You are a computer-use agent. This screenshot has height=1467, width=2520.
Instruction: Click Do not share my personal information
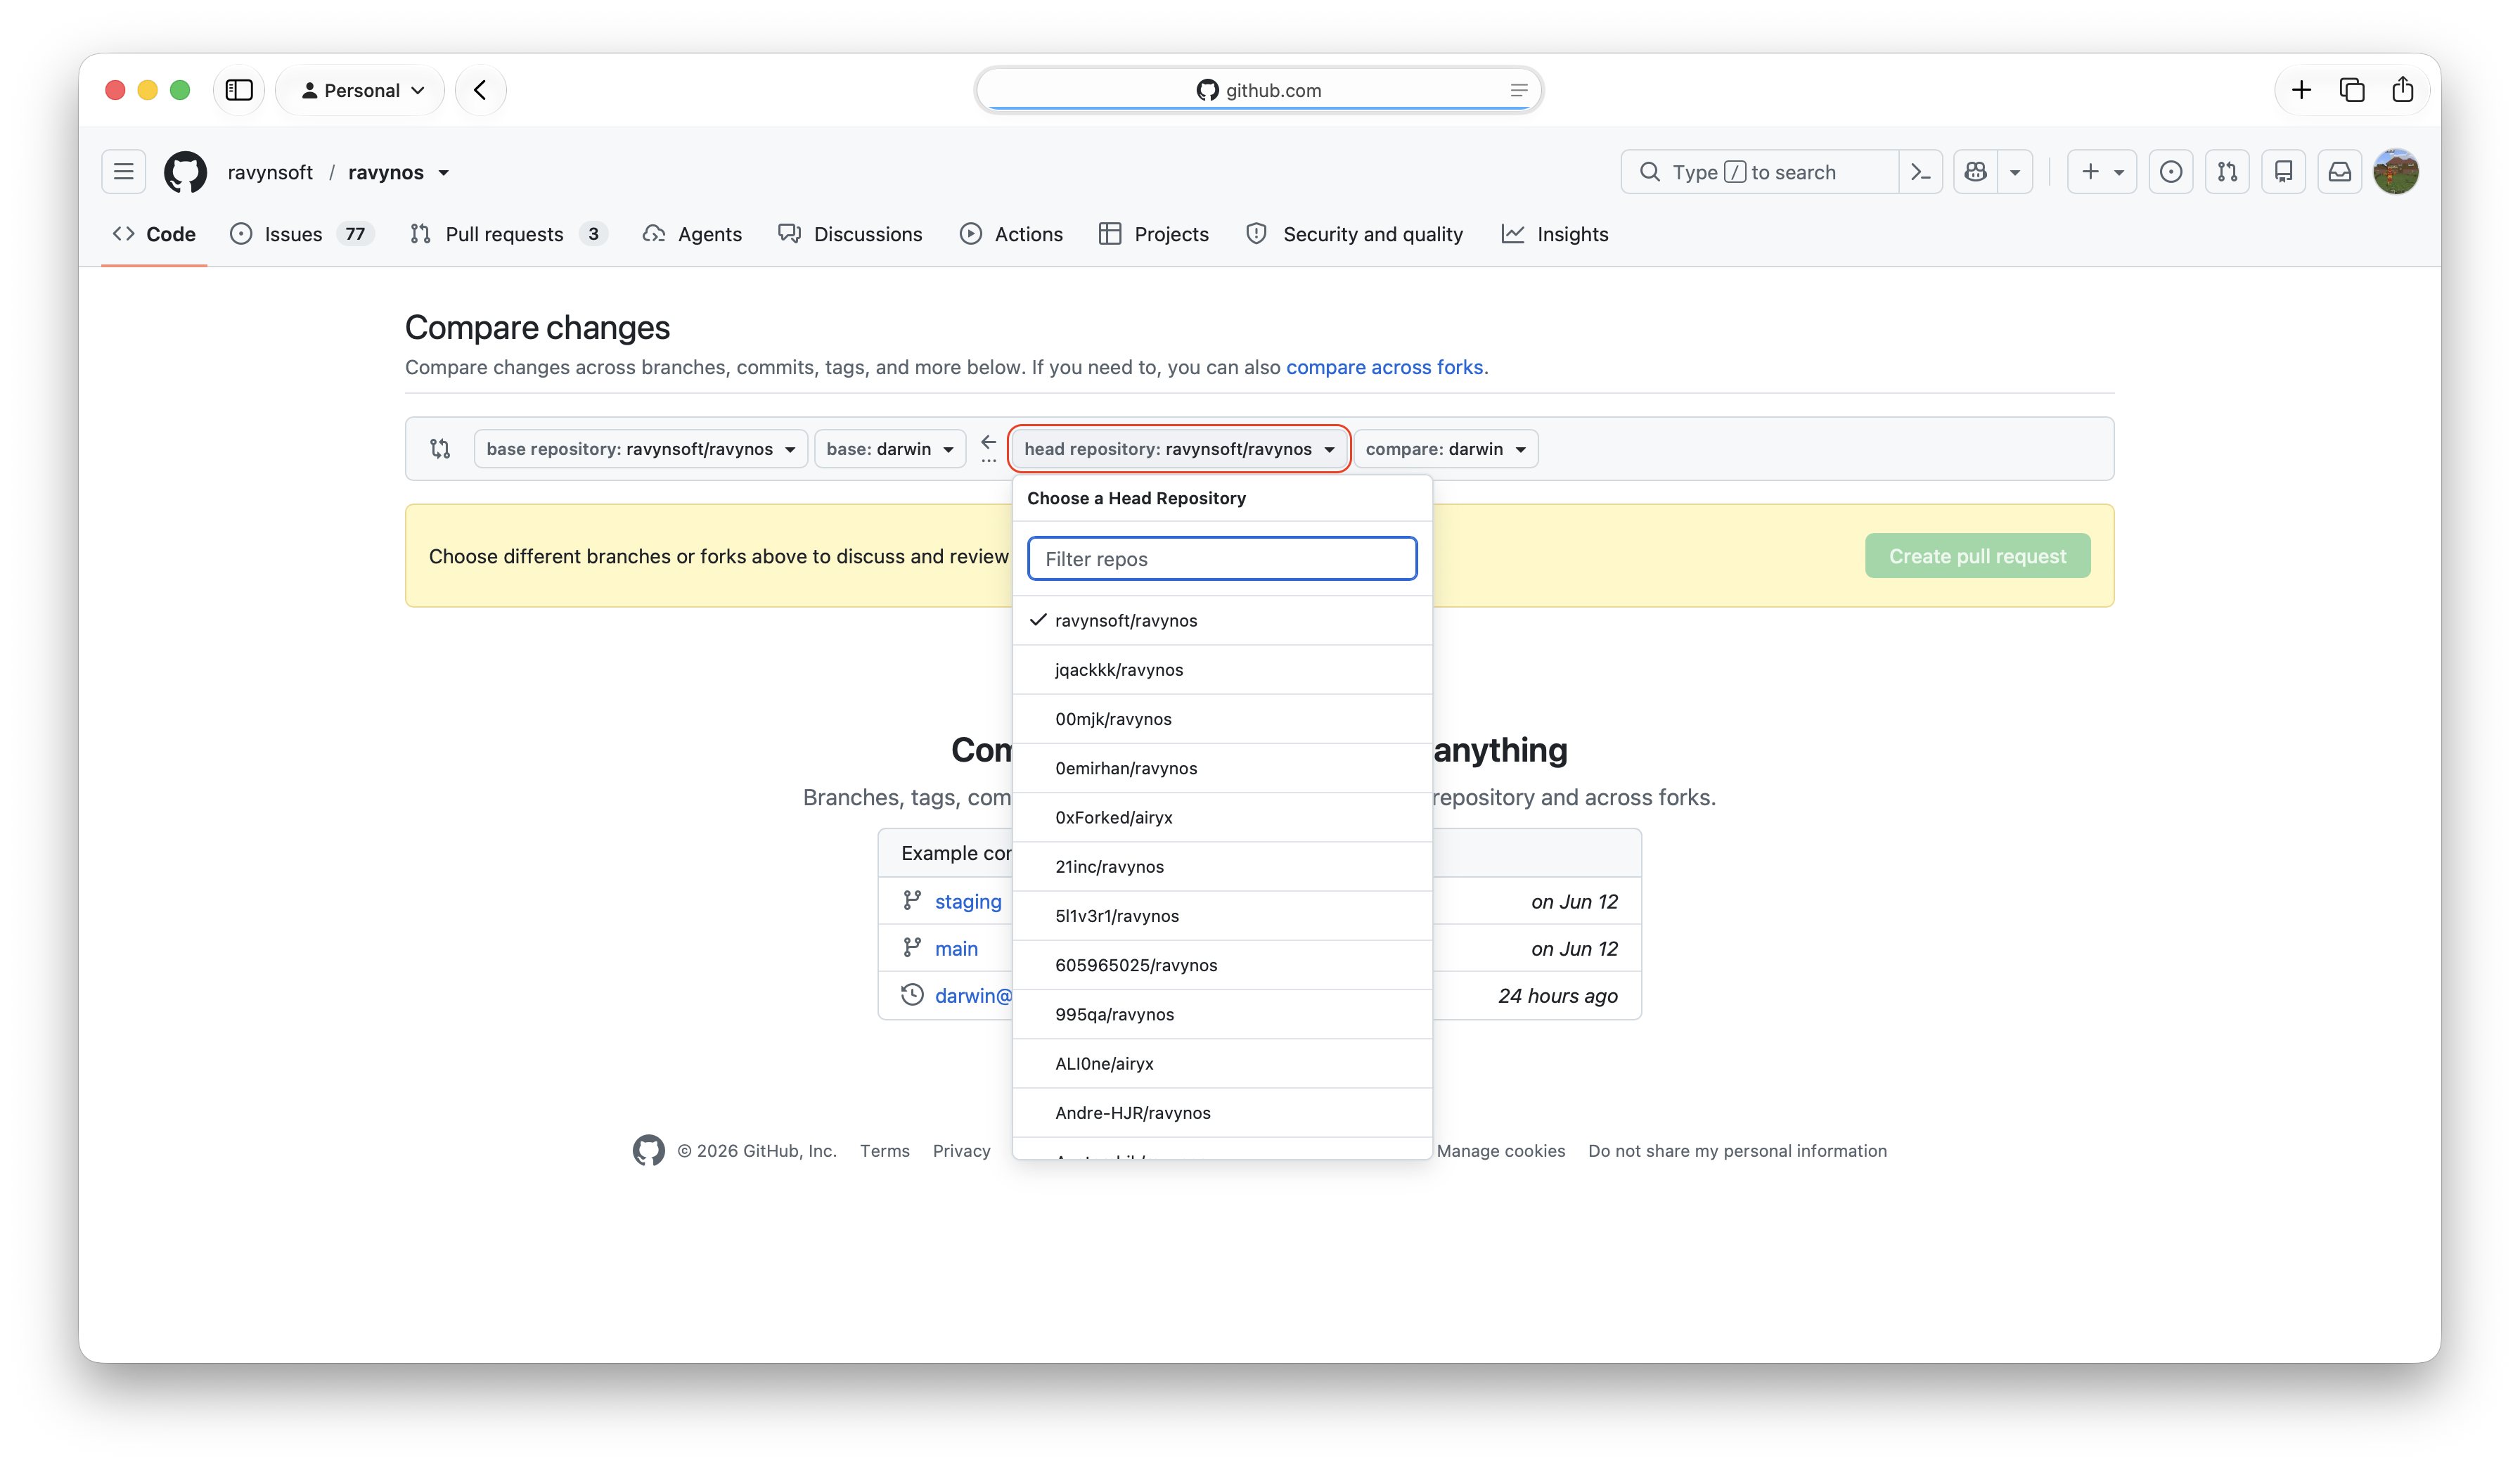pyautogui.click(x=1737, y=1151)
